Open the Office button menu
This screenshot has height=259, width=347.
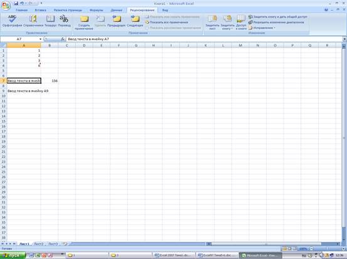[6, 5]
